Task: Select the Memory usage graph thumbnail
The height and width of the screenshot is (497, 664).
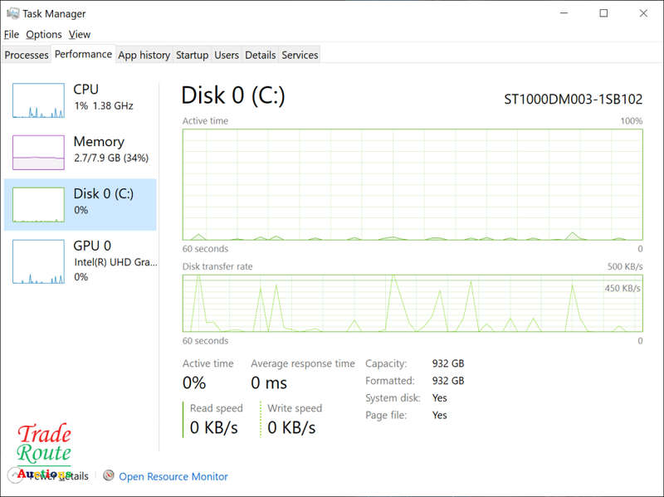Action: 38,153
